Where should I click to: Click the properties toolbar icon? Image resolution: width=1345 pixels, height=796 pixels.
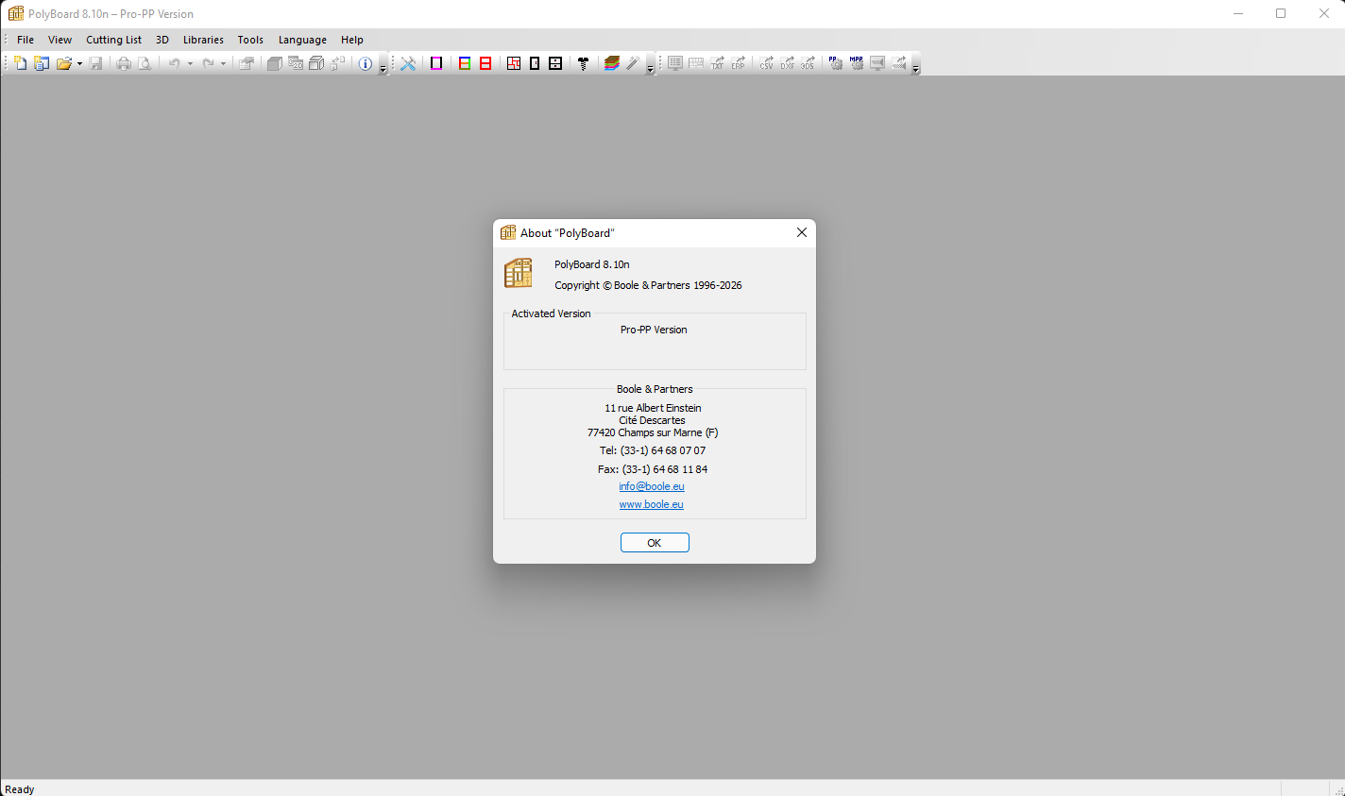[x=247, y=63]
